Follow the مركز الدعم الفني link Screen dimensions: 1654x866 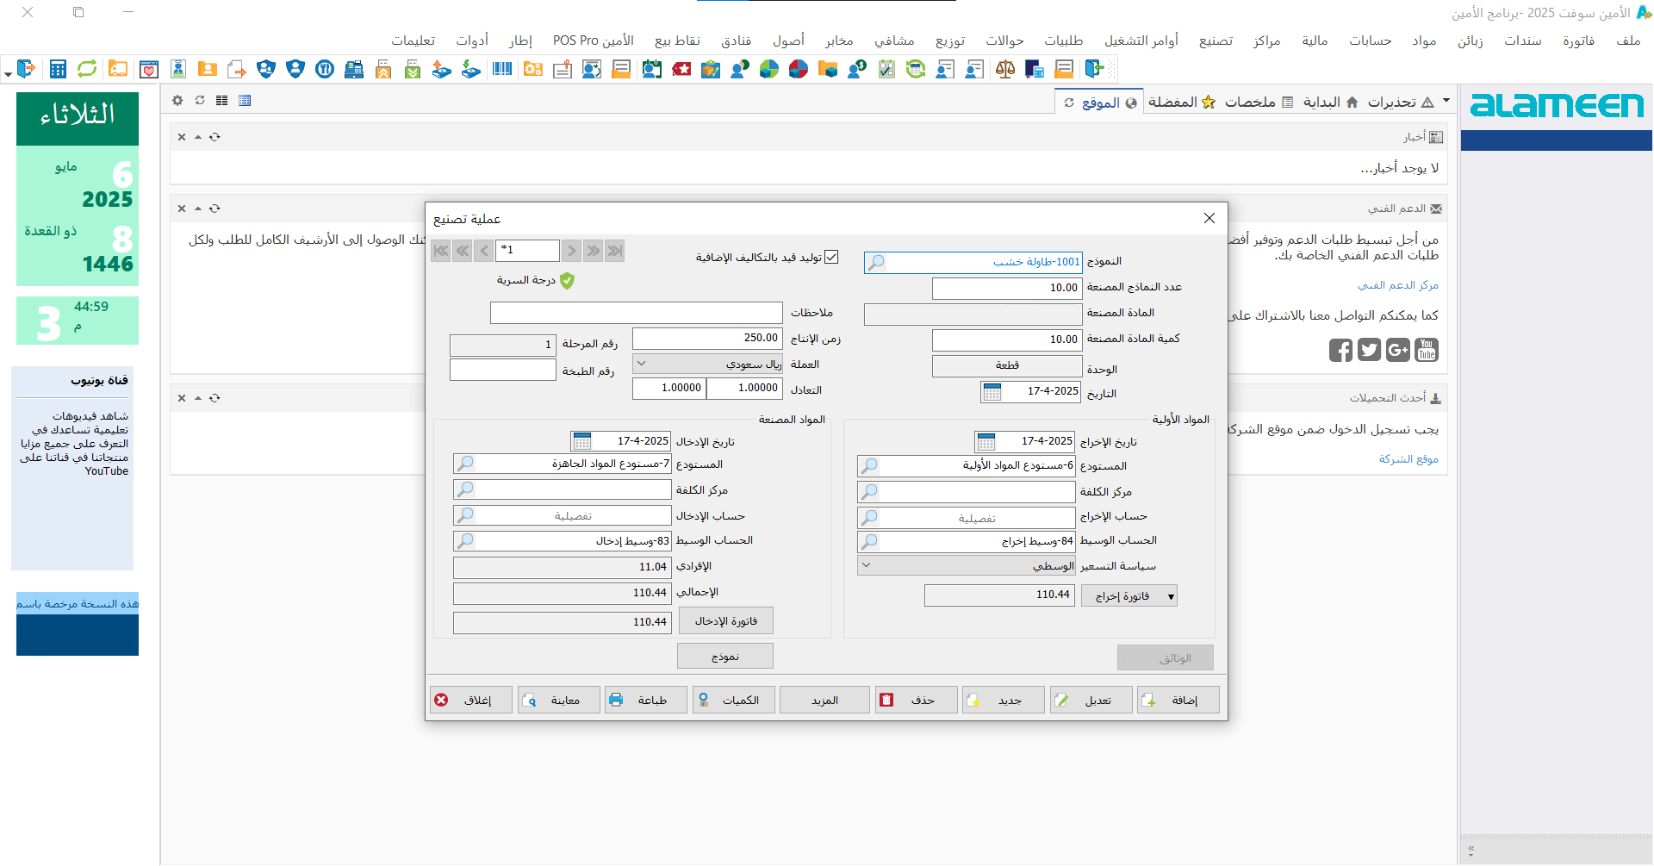(x=1398, y=285)
